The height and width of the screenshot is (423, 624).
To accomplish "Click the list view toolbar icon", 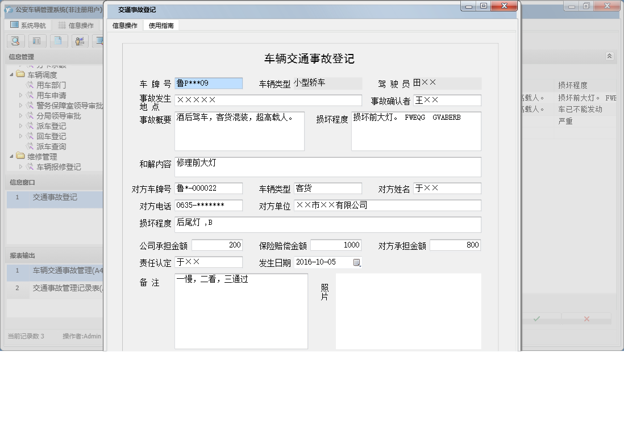I will tap(36, 40).
